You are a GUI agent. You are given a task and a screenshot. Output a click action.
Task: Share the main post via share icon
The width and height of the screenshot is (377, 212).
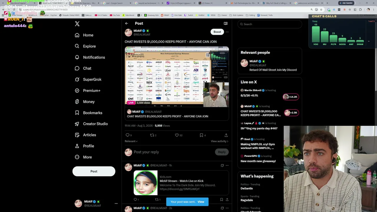point(226,135)
